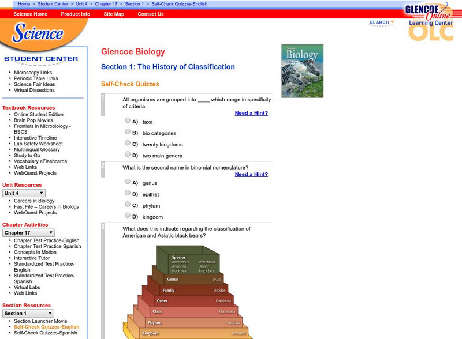The height and width of the screenshot is (339, 462).
Task: Open Virtual Labs
Action: point(27,287)
